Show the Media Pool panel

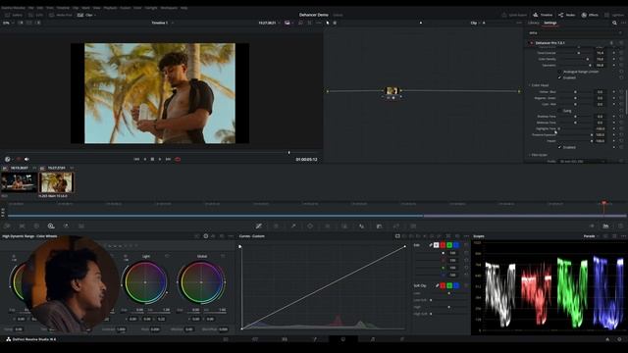click(x=61, y=15)
